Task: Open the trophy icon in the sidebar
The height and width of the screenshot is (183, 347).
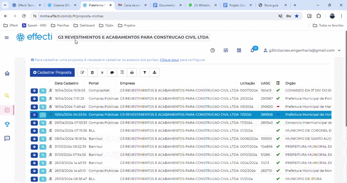Action: 7,124
